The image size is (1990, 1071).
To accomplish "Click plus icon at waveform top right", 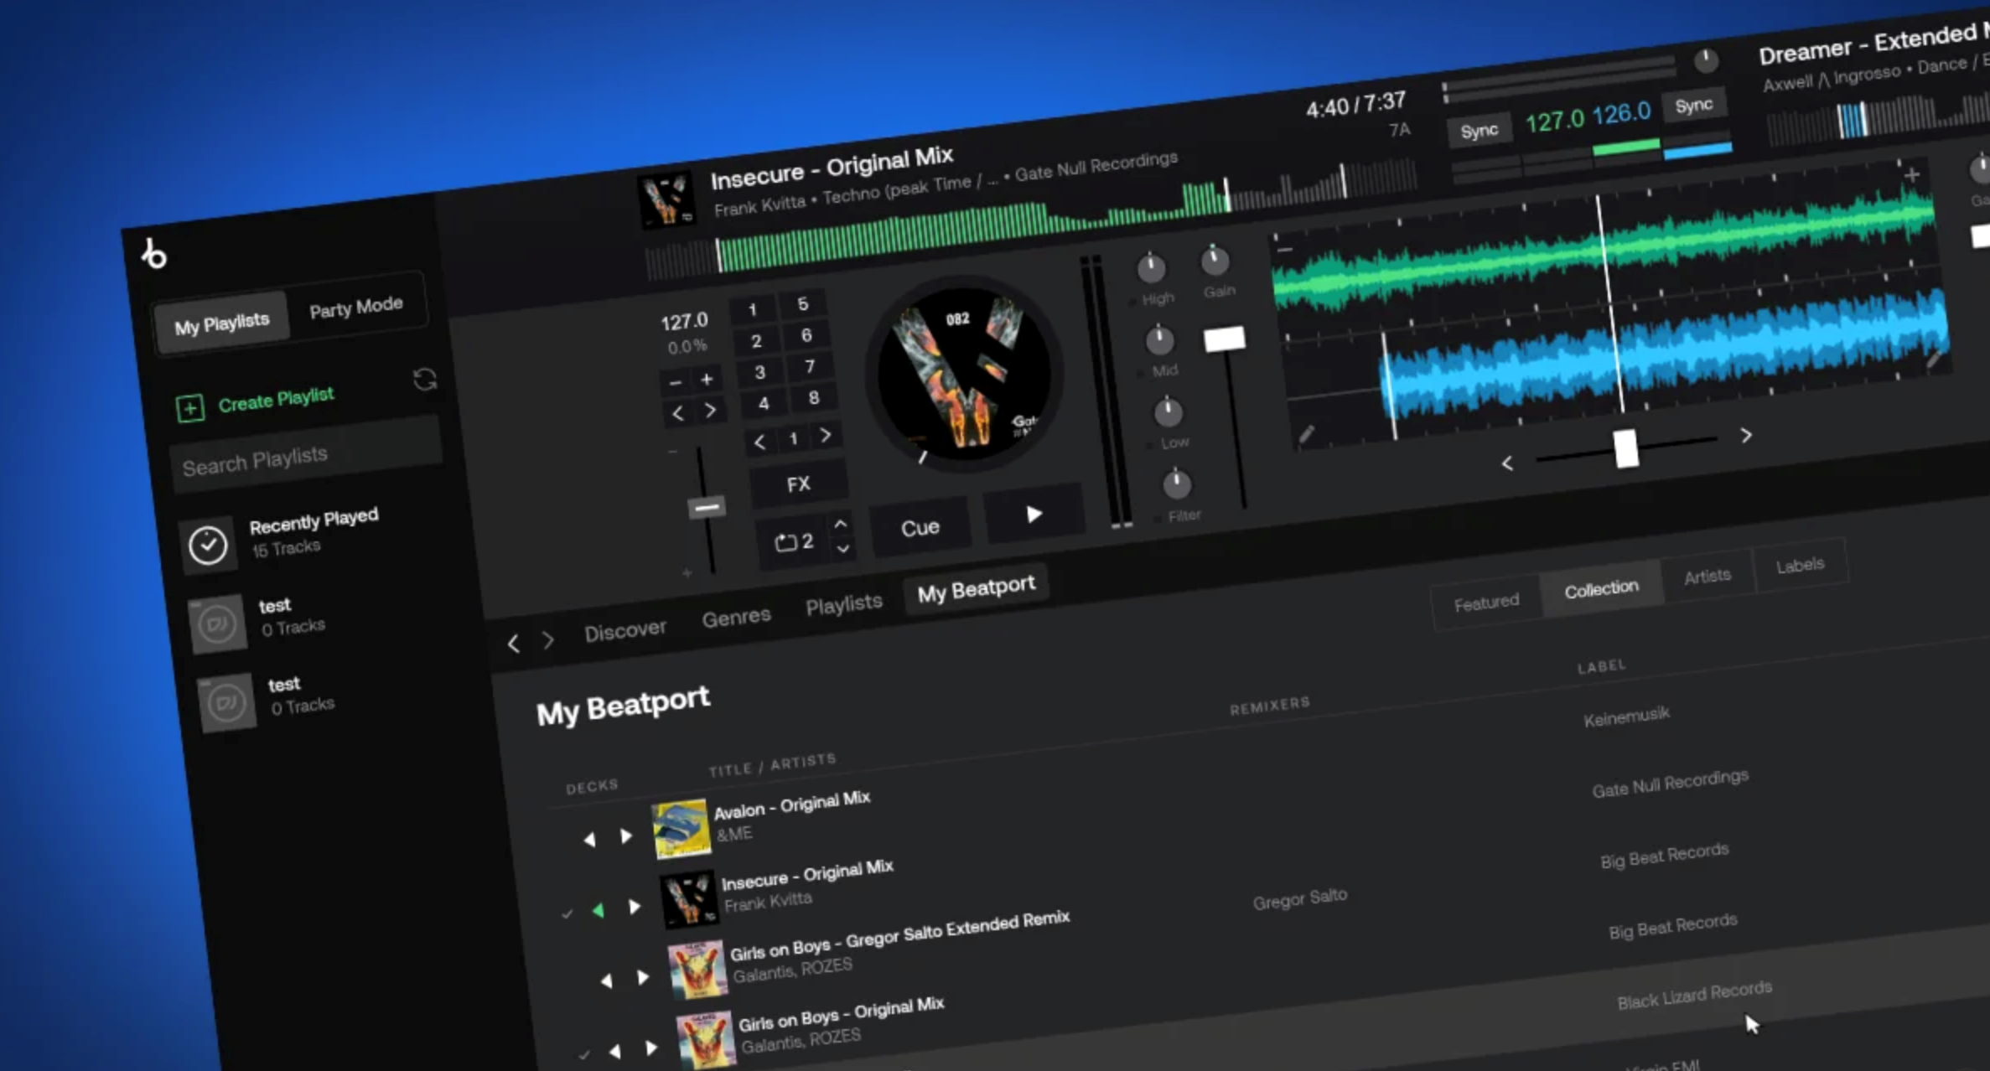I will [x=1912, y=174].
